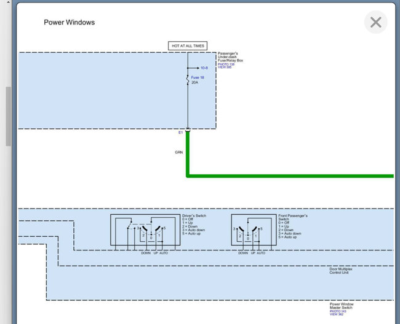Open the VIEW 395 link

click(225, 67)
